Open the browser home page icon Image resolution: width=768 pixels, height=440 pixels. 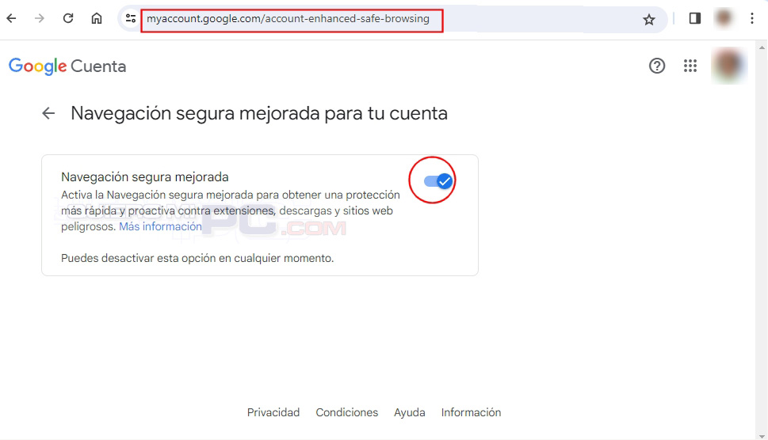(97, 18)
